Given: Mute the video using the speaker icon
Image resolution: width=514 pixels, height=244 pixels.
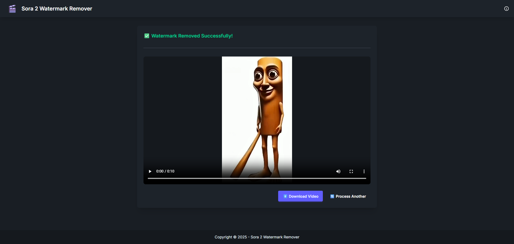Looking at the screenshot, I should [x=338, y=171].
